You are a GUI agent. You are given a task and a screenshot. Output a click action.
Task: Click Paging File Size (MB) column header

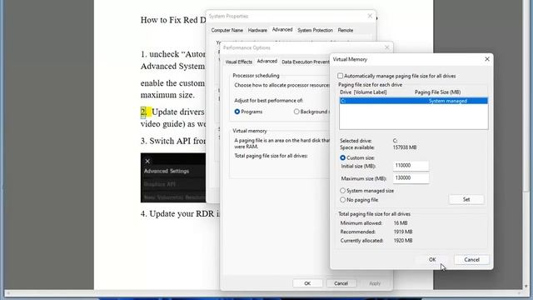[x=437, y=92]
